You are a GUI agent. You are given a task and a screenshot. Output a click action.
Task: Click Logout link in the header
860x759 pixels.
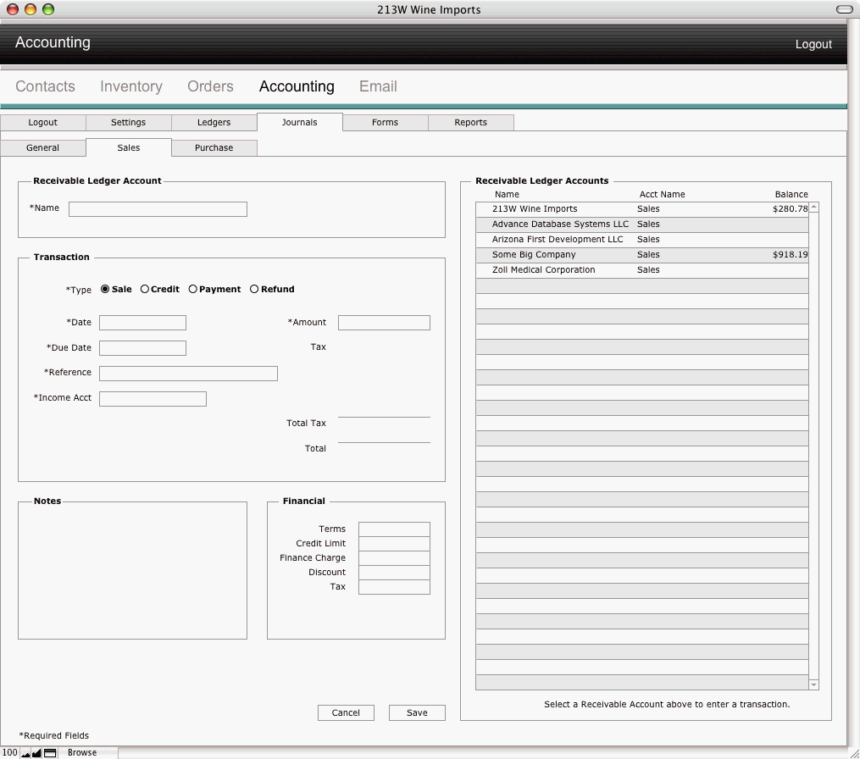point(813,44)
